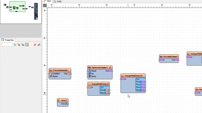Image resolution: width=202 pixels, height=113 pixels.
Task: Select the UpDownCounter1 component title
Action: (x=99, y=67)
